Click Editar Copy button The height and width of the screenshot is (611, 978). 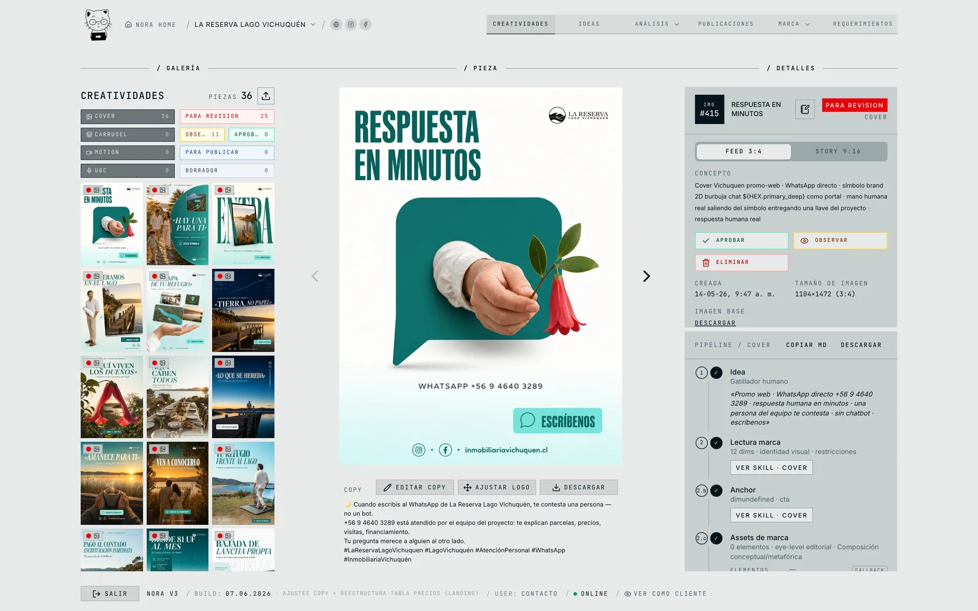click(x=415, y=488)
